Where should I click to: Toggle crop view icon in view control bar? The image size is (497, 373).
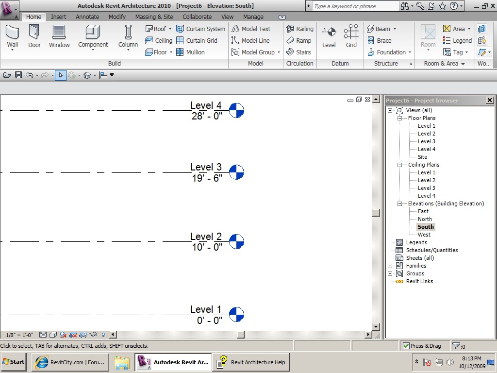73,335
